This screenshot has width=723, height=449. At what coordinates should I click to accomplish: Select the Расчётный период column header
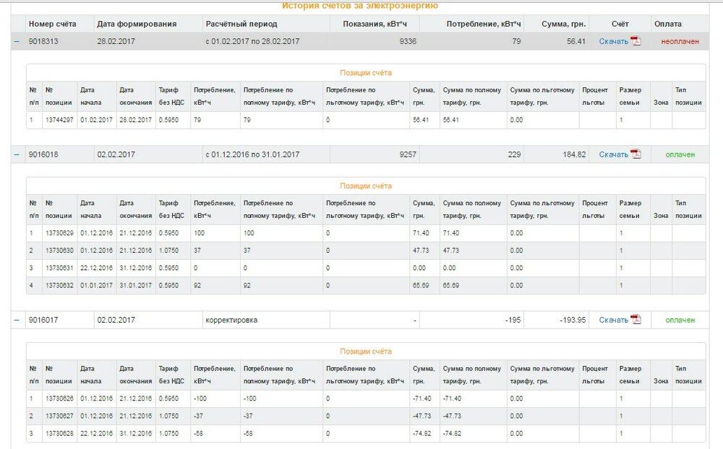pyautogui.click(x=241, y=24)
